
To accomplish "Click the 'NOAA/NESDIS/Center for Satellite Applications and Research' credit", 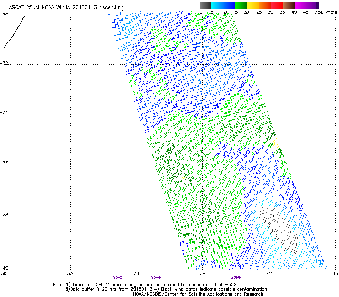I will tap(198, 294).
